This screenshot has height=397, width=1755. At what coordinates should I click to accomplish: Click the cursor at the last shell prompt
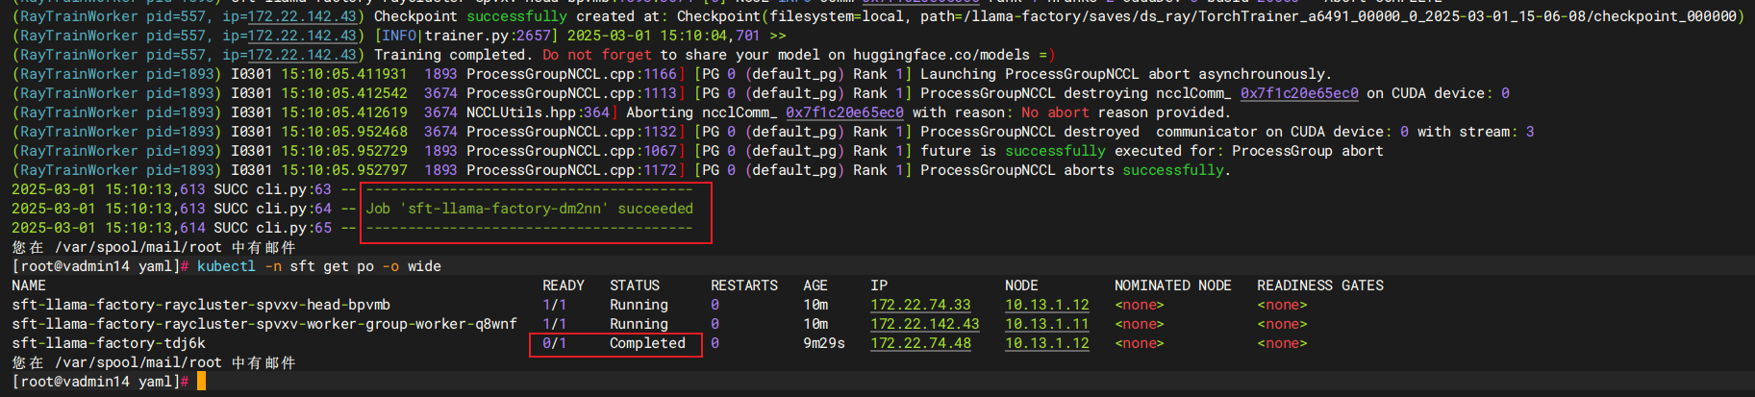(202, 382)
